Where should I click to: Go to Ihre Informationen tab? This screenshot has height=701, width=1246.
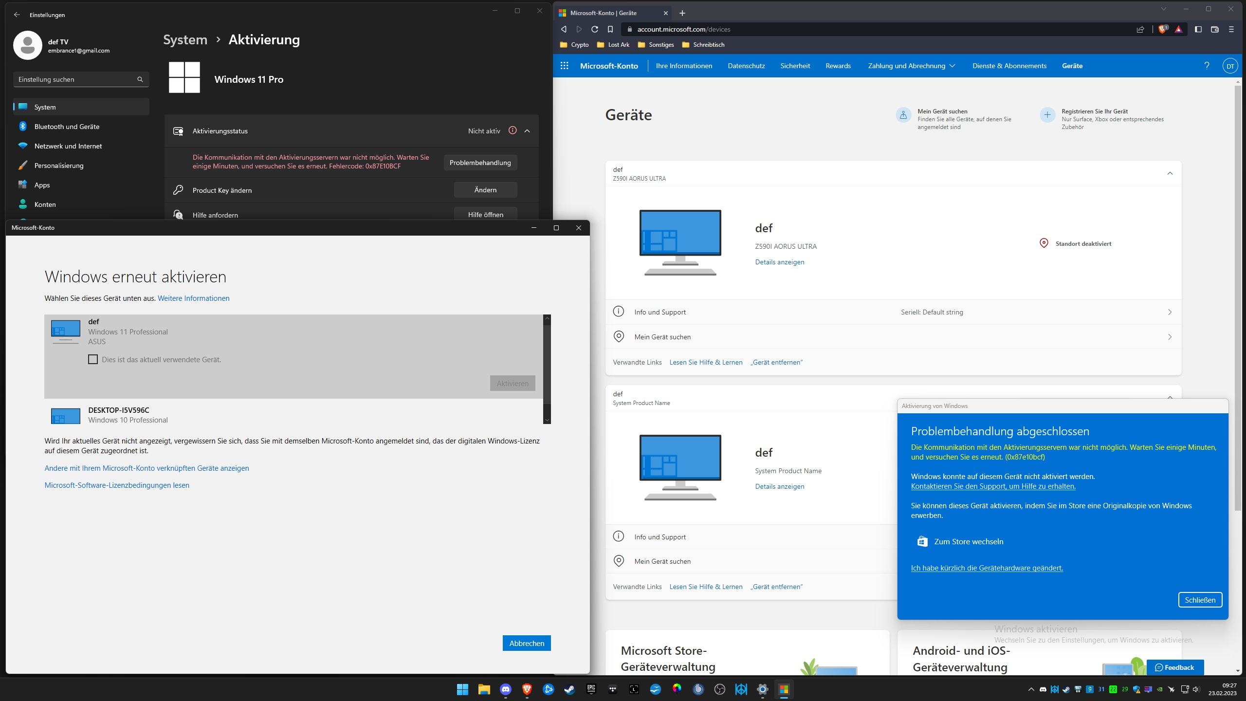click(684, 66)
